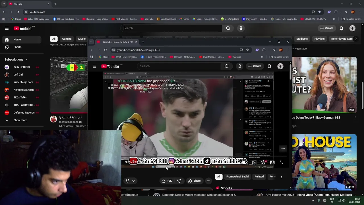364x205 pixels.
Task: Click search field in front YouTube window
Action: (179, 66)
